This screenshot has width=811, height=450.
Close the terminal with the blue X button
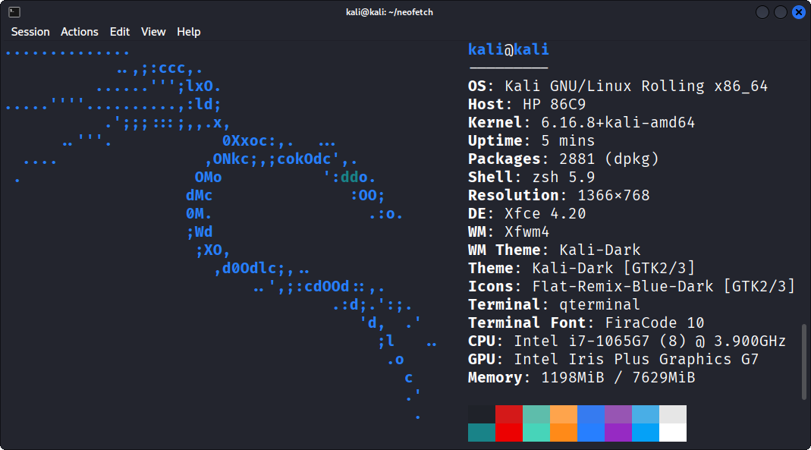point(799,12)
